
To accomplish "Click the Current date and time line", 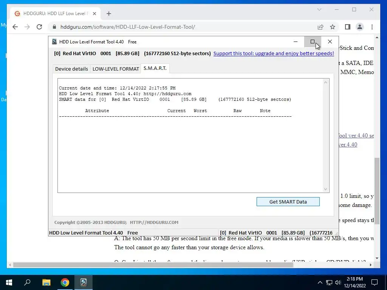I will click(117, 88).
